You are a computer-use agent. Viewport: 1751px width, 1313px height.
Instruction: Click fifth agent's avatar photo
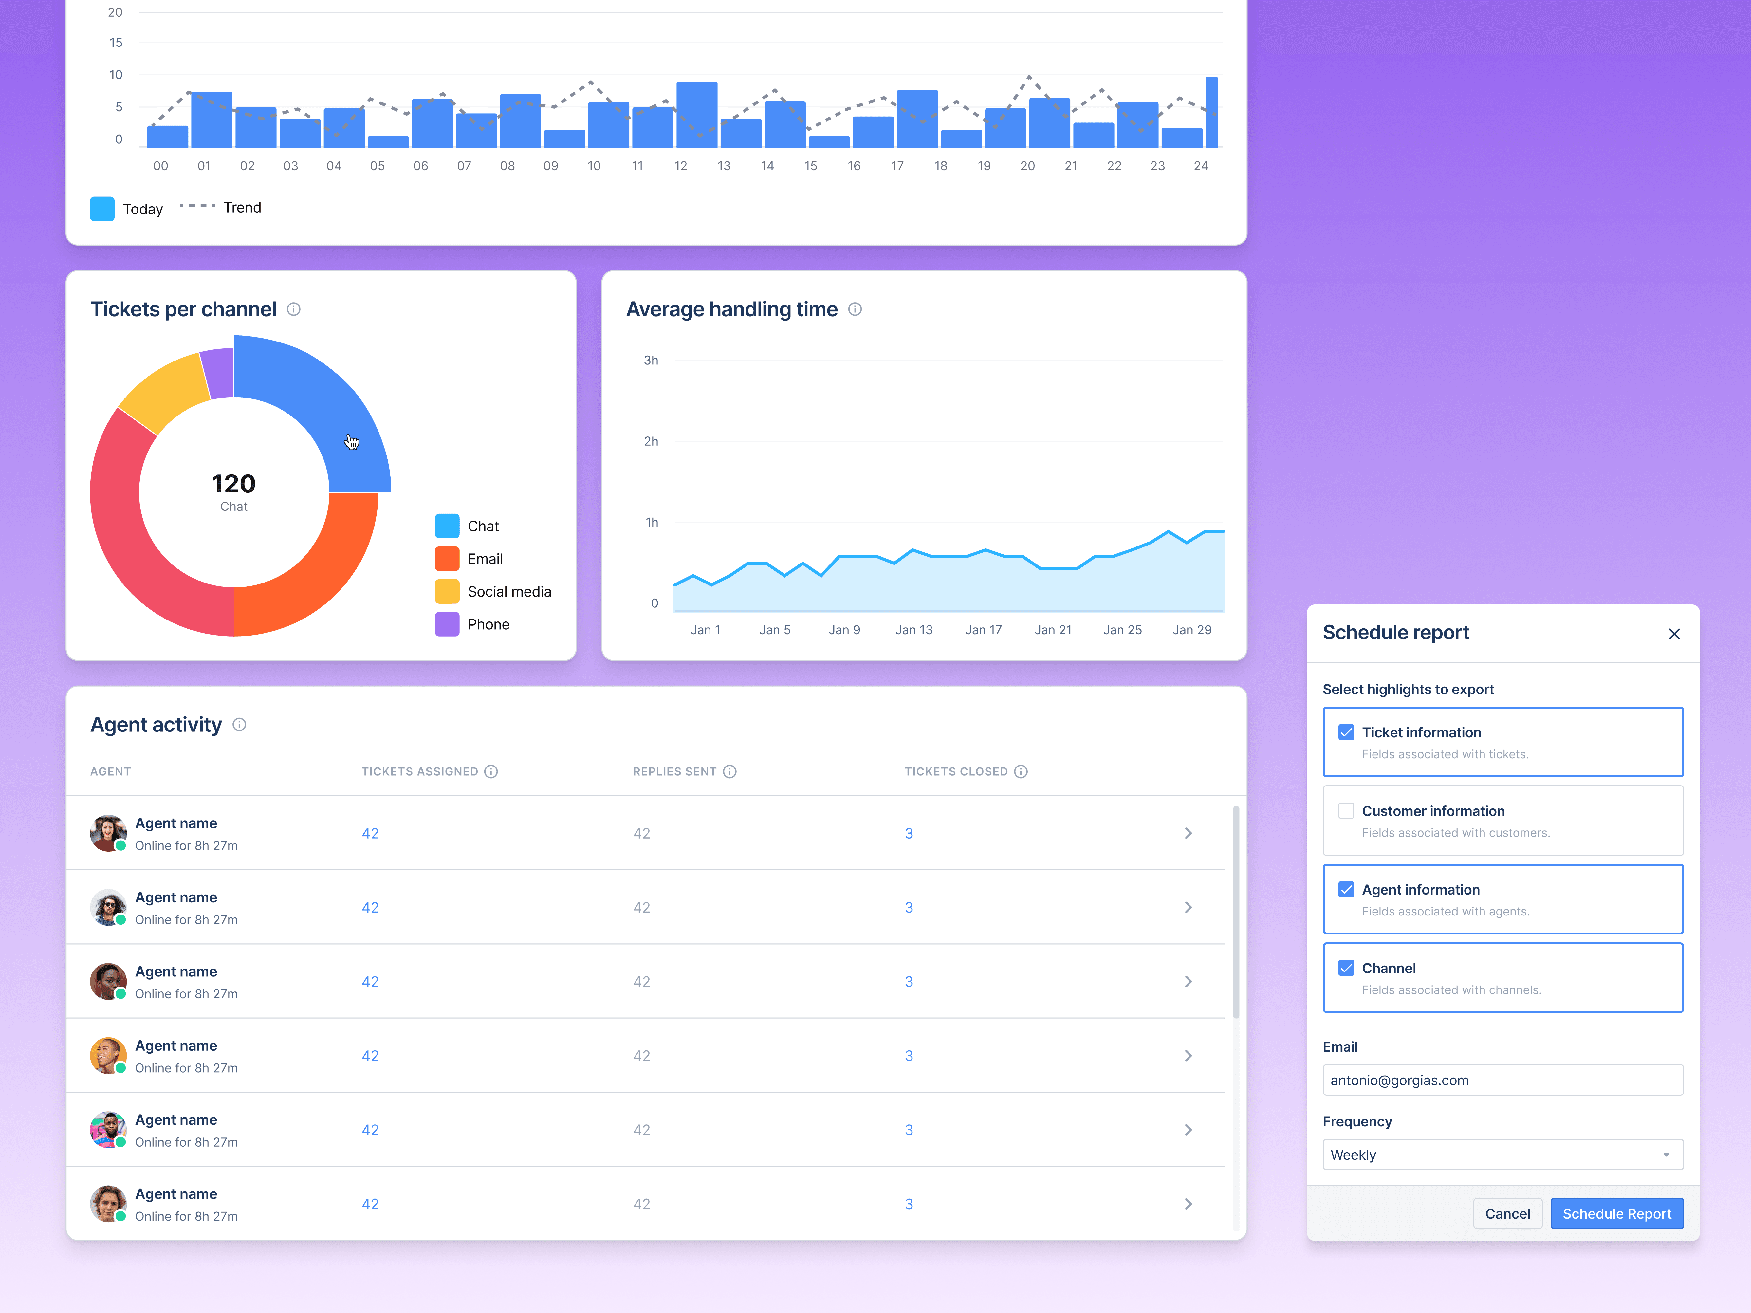point(108,1130)
